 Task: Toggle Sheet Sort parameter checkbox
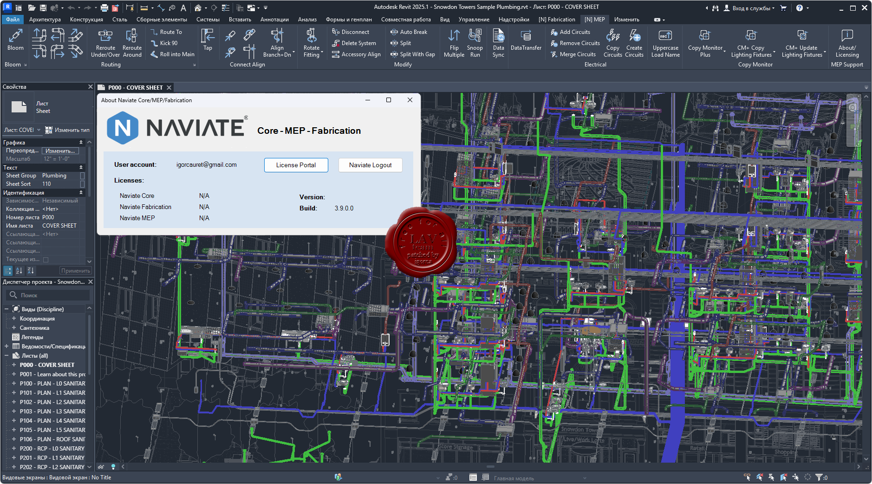[x=82, y=184]
